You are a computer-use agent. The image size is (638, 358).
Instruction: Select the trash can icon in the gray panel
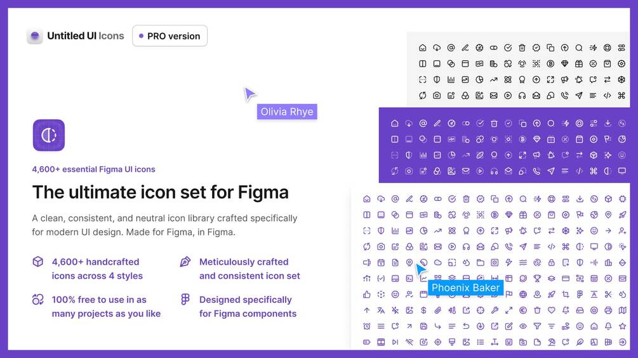(x=522, y=48)
